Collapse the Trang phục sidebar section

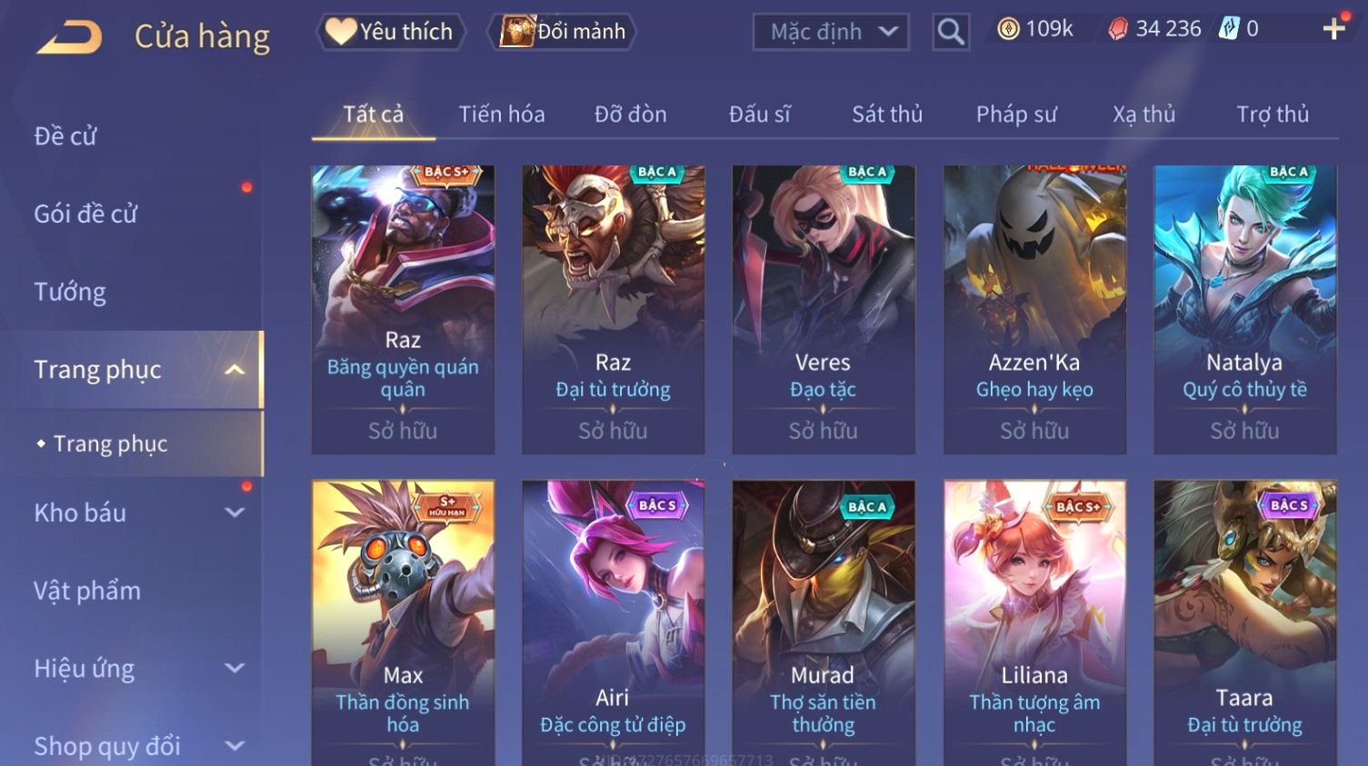click(235, 370)
